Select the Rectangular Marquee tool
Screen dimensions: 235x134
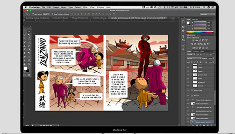[25, 31]
